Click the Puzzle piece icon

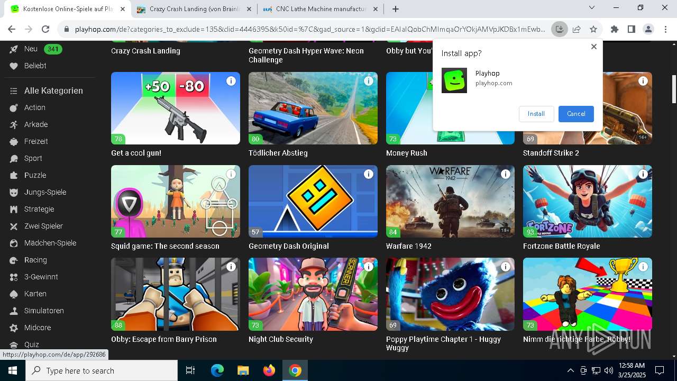[x=14, y=175]
